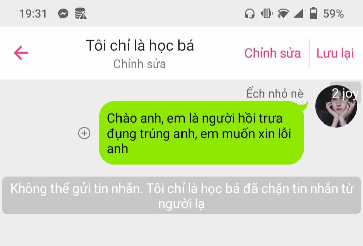Tap the cellular signal icon
This screenshot has width=363, height=246.
298,14
